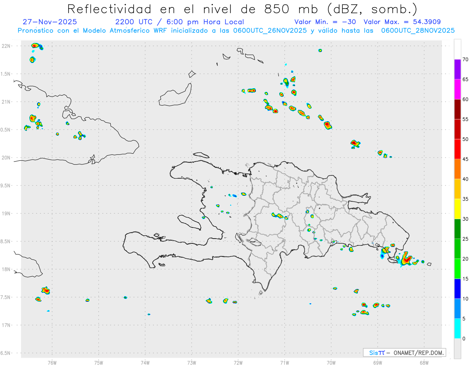Click the medium green 20–25 dBZ colorbar segment
The width and height of the screenshot is (476, 368).
[x=457, y=249]
